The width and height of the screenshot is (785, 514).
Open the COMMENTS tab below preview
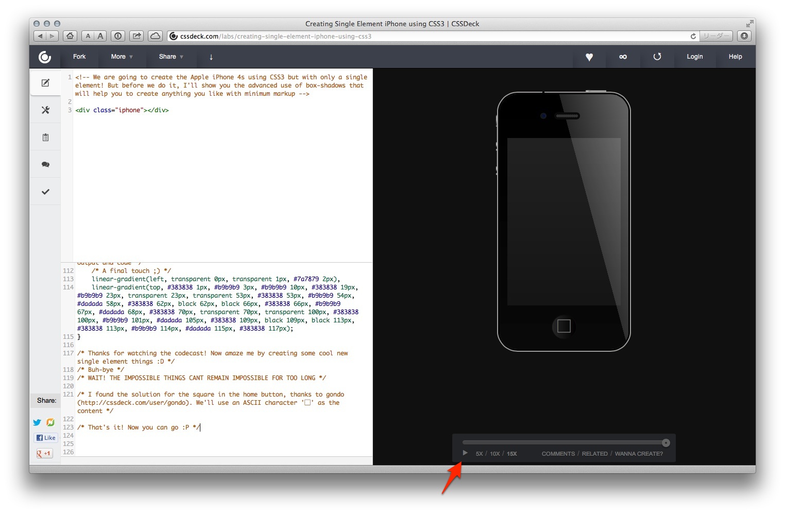(x=558, y=454)
